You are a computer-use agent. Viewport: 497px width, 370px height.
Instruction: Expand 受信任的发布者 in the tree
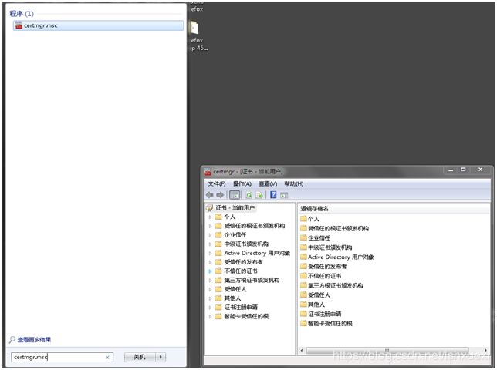[210, 262]
